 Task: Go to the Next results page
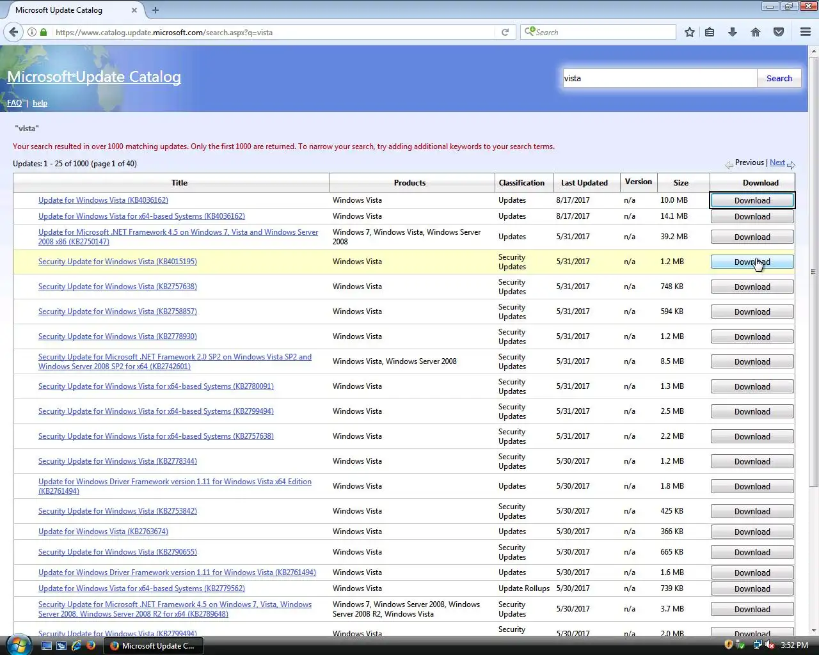(x=777, y=162)
